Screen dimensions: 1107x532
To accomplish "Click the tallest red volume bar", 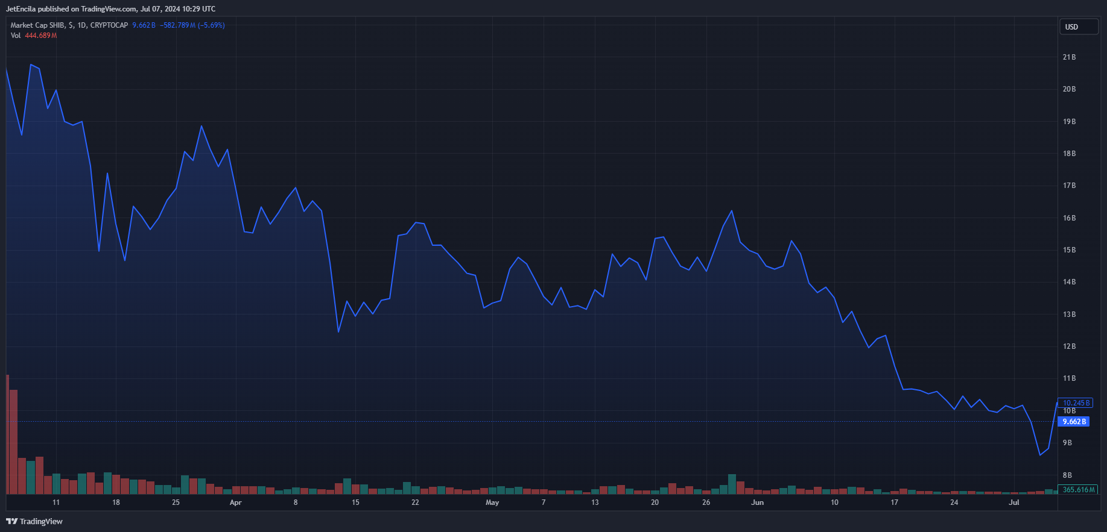I will coord(7,434).
